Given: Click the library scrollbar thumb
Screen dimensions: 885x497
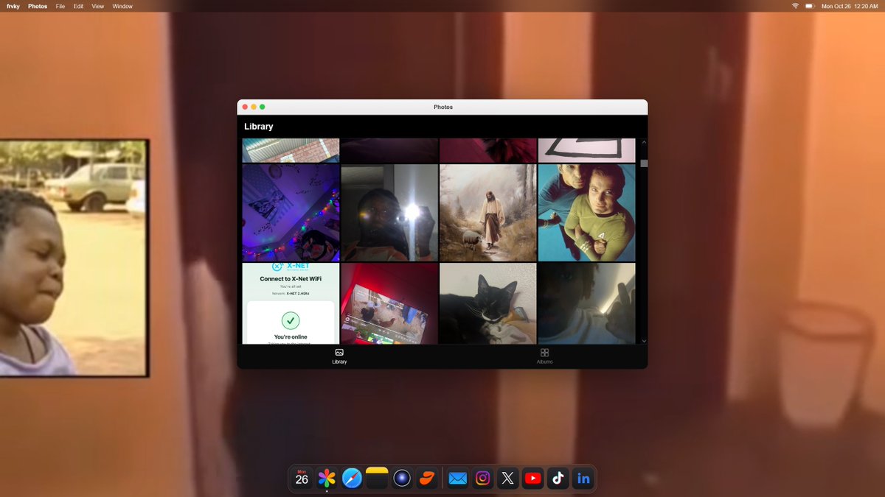Looking at the screenshot, I should coord(644,163).
